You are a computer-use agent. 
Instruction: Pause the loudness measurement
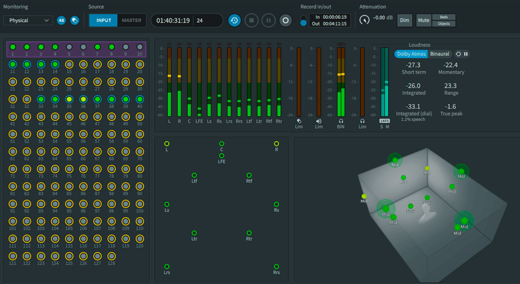[466, 54]
